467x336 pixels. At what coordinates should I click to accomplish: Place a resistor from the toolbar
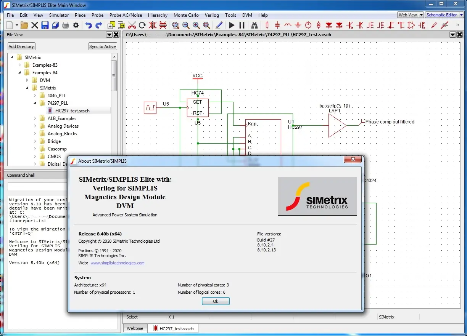(267, 25)
